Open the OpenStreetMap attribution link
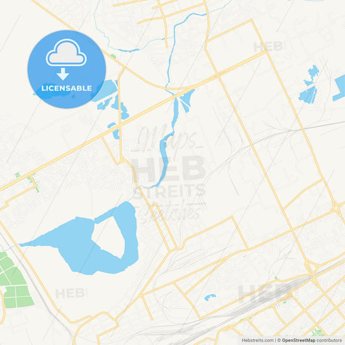Screen dimensions: 345x345 click(x=298, y=340)
